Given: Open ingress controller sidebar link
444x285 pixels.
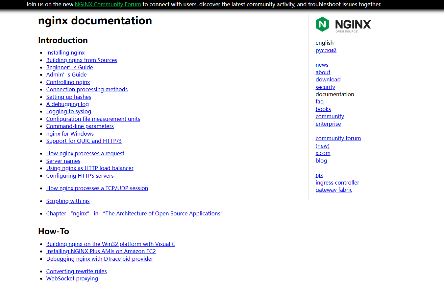Looking at the screenshot, I should (337, 183).
